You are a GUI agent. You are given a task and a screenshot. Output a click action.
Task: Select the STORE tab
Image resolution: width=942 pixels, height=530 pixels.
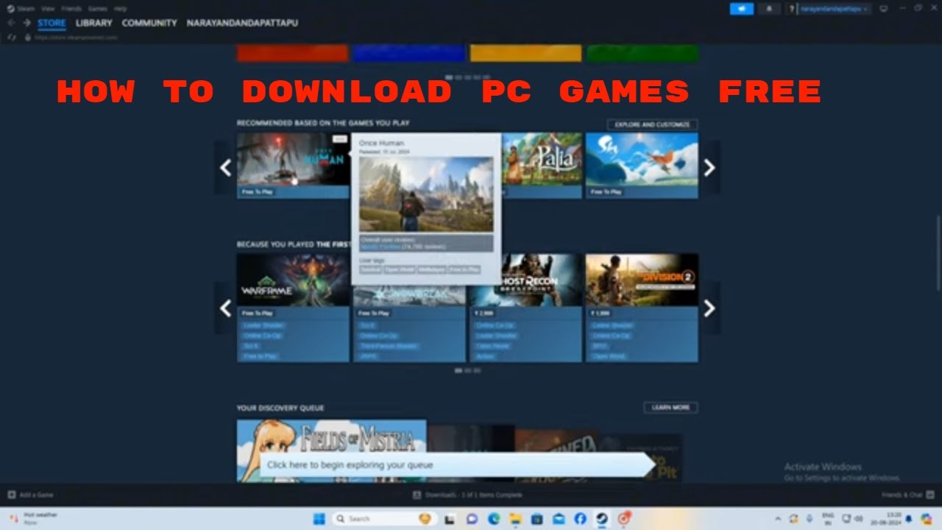point(52,23)
